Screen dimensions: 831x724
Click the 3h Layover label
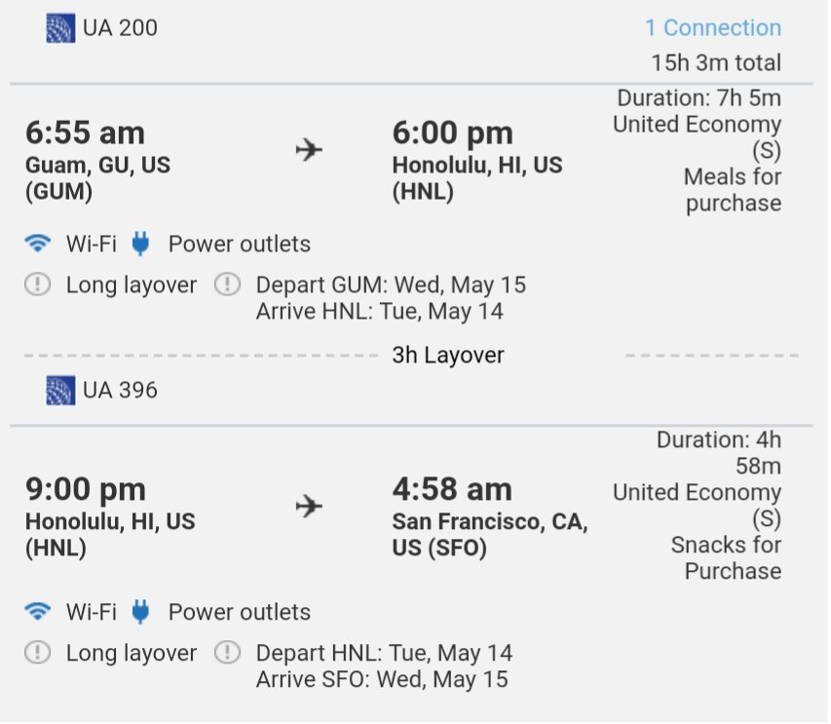[x=448, y=355]
